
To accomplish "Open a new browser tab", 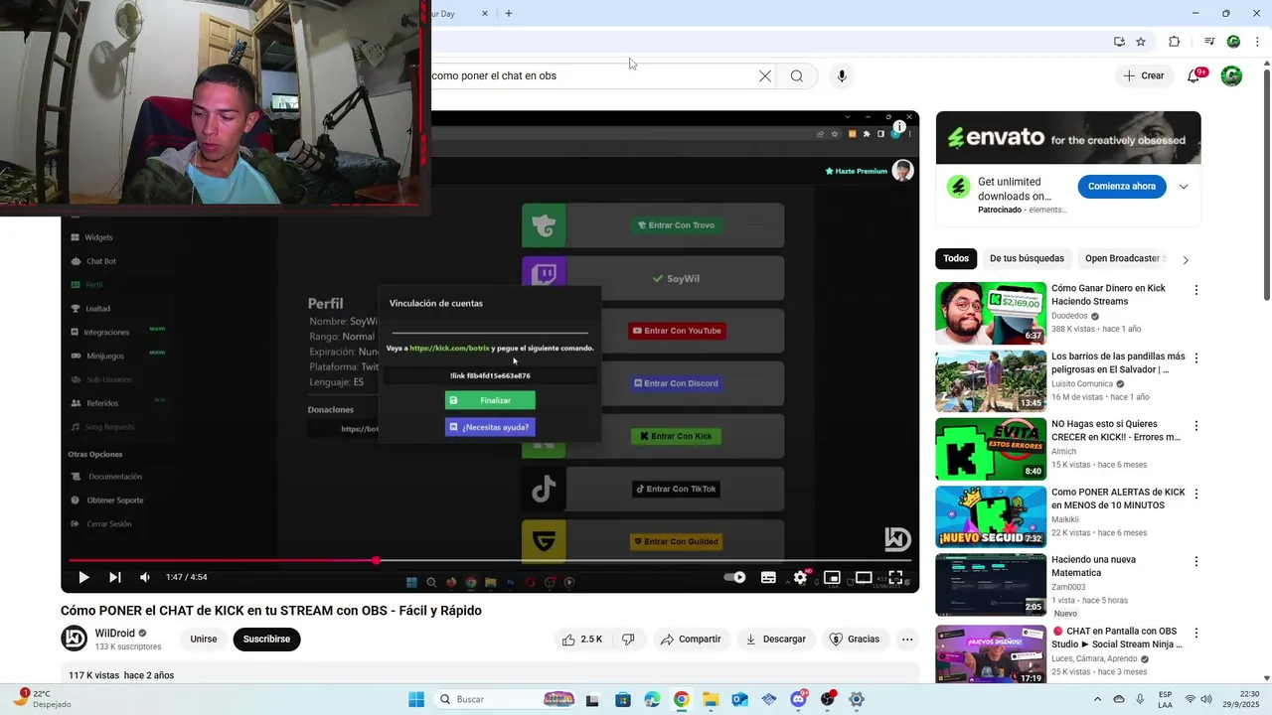I will click(x=509, y=13).
